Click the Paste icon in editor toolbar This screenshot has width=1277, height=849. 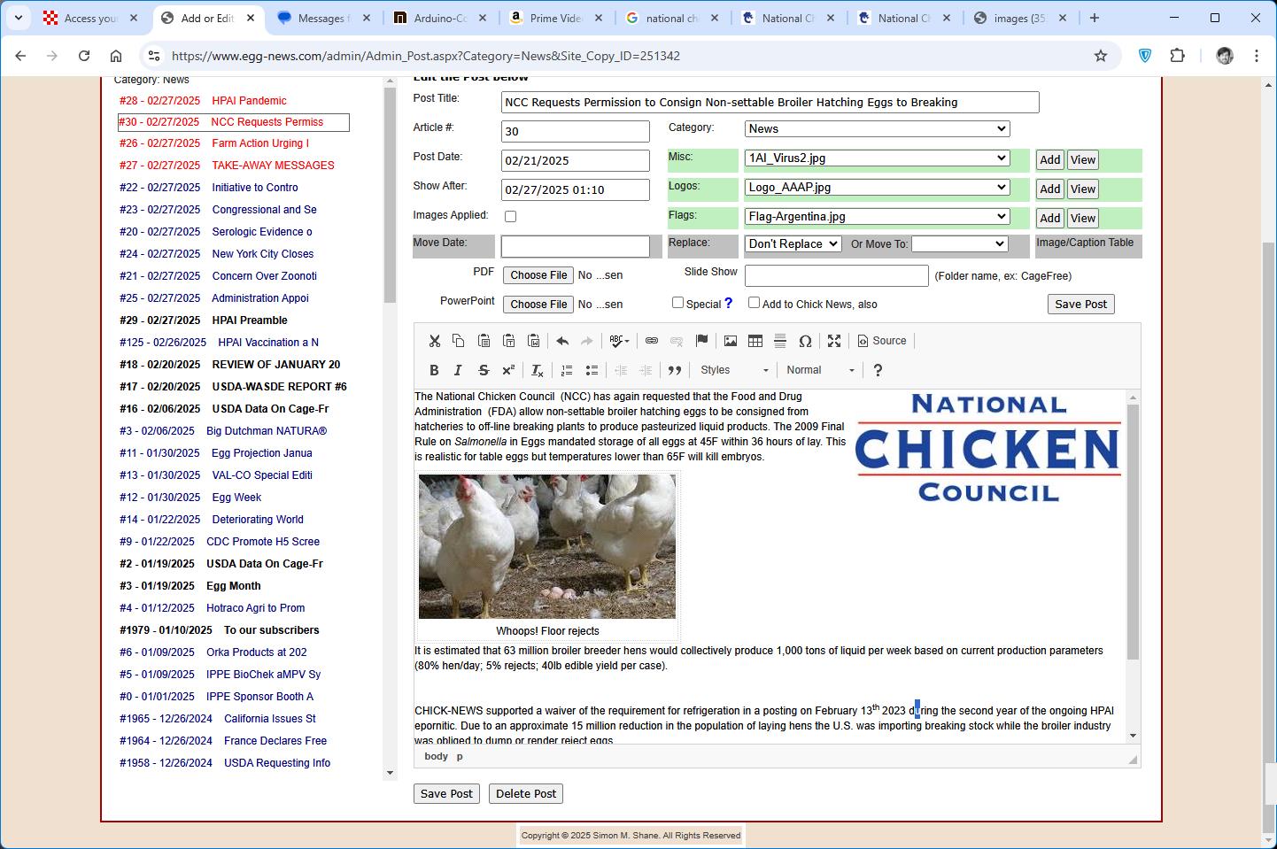pyautogui.click(x=484, y=341)
